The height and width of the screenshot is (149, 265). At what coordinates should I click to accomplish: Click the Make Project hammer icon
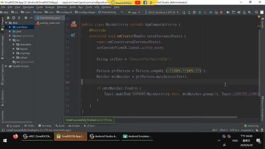[x=122, y=12]
